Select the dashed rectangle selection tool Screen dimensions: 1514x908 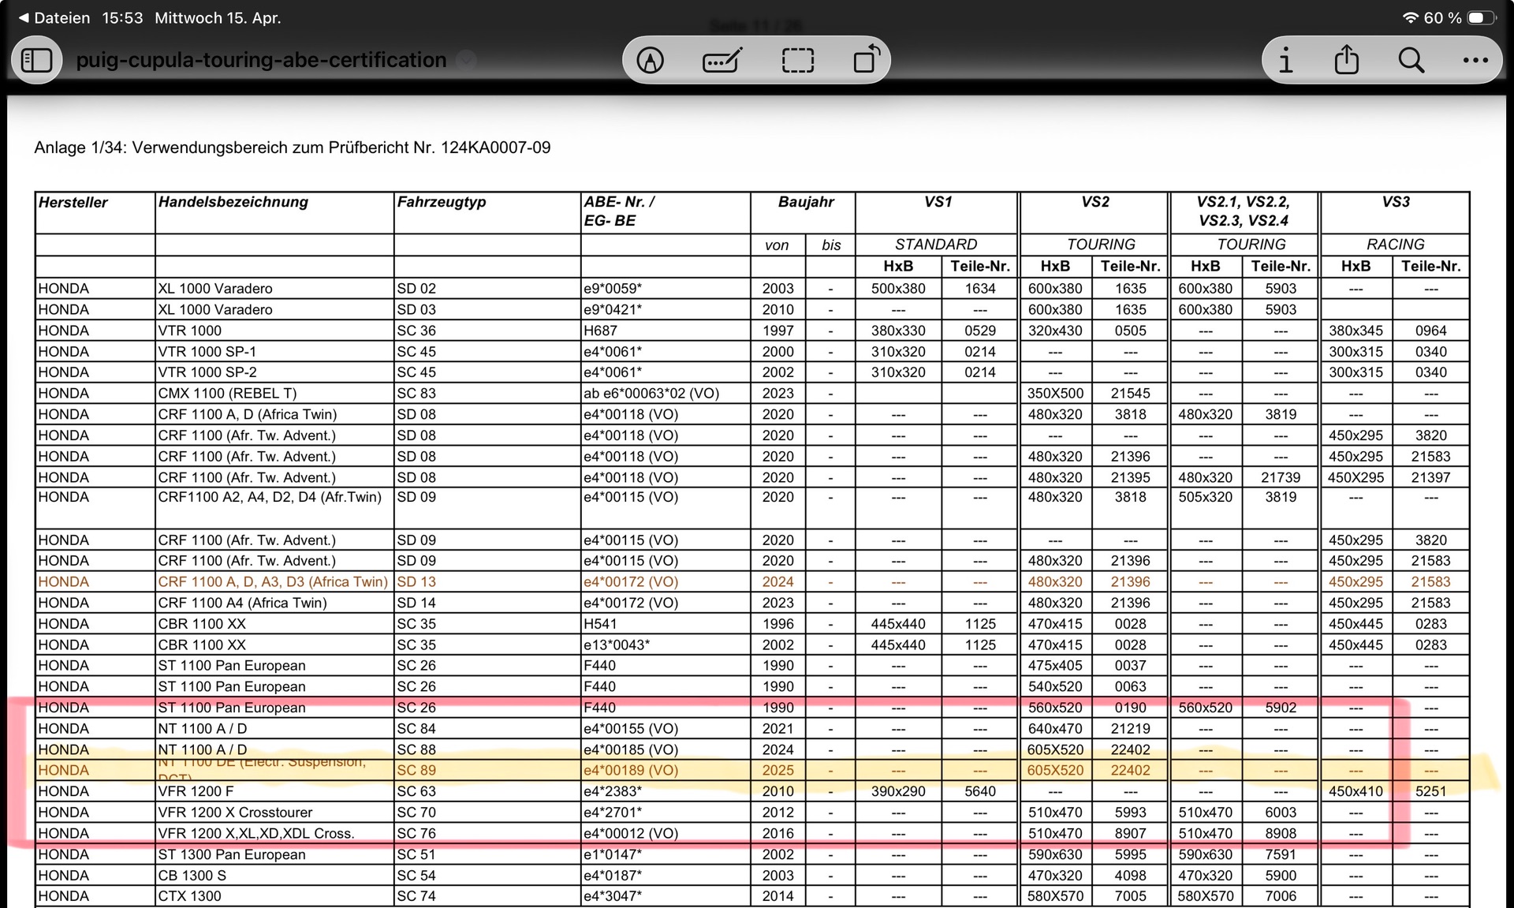pyautogui.click(x=797, y=60)
